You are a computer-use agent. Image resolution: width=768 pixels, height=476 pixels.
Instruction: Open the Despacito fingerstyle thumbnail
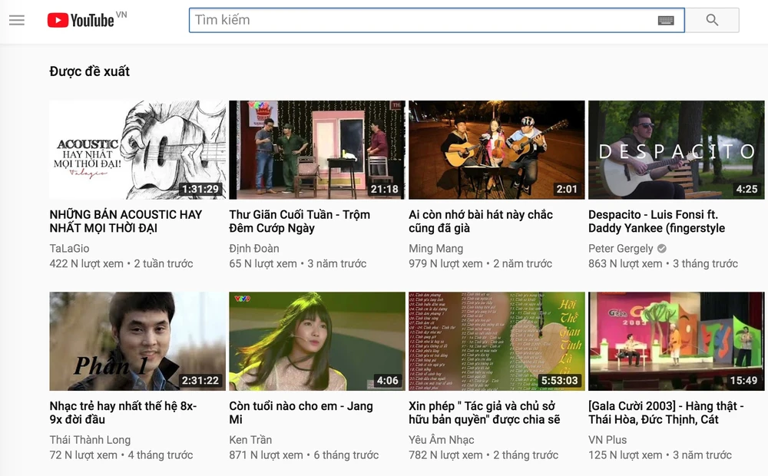coord(676,150)
